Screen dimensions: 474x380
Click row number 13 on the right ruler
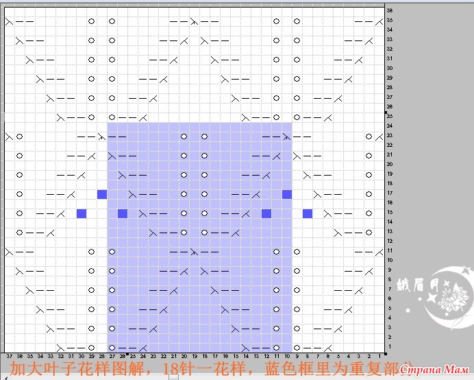390,231
